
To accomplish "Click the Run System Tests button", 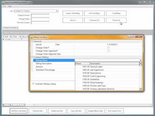I will coord(115,111).
